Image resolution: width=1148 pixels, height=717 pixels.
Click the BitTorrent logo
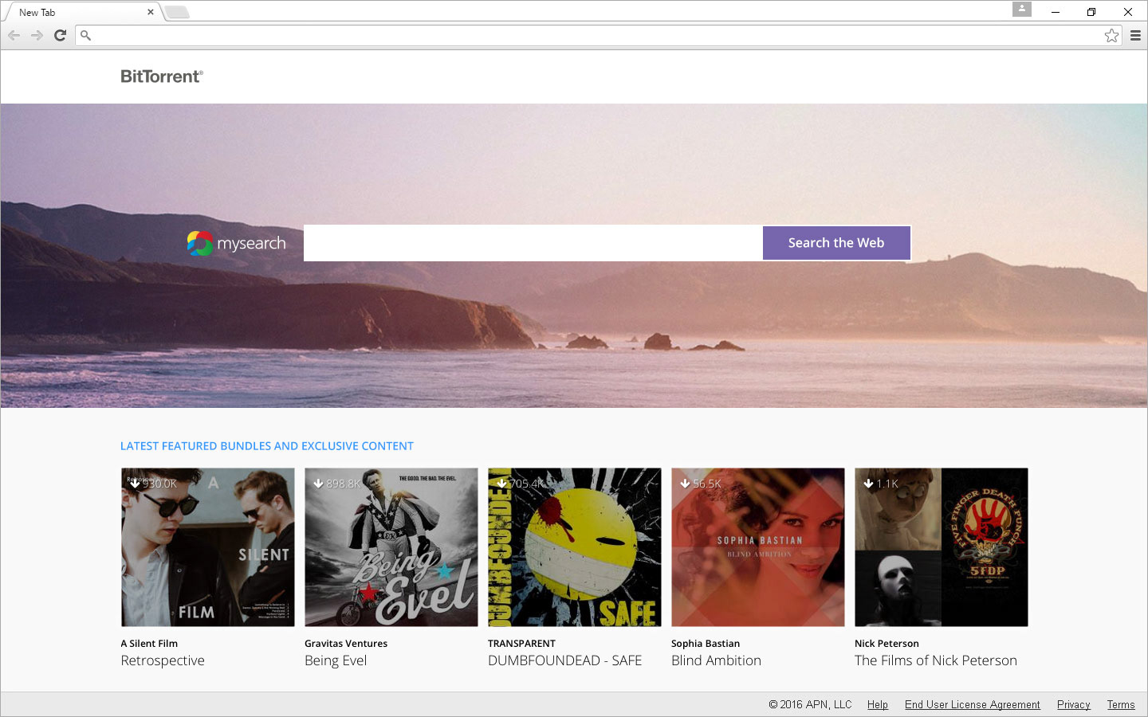click(162, 76)
